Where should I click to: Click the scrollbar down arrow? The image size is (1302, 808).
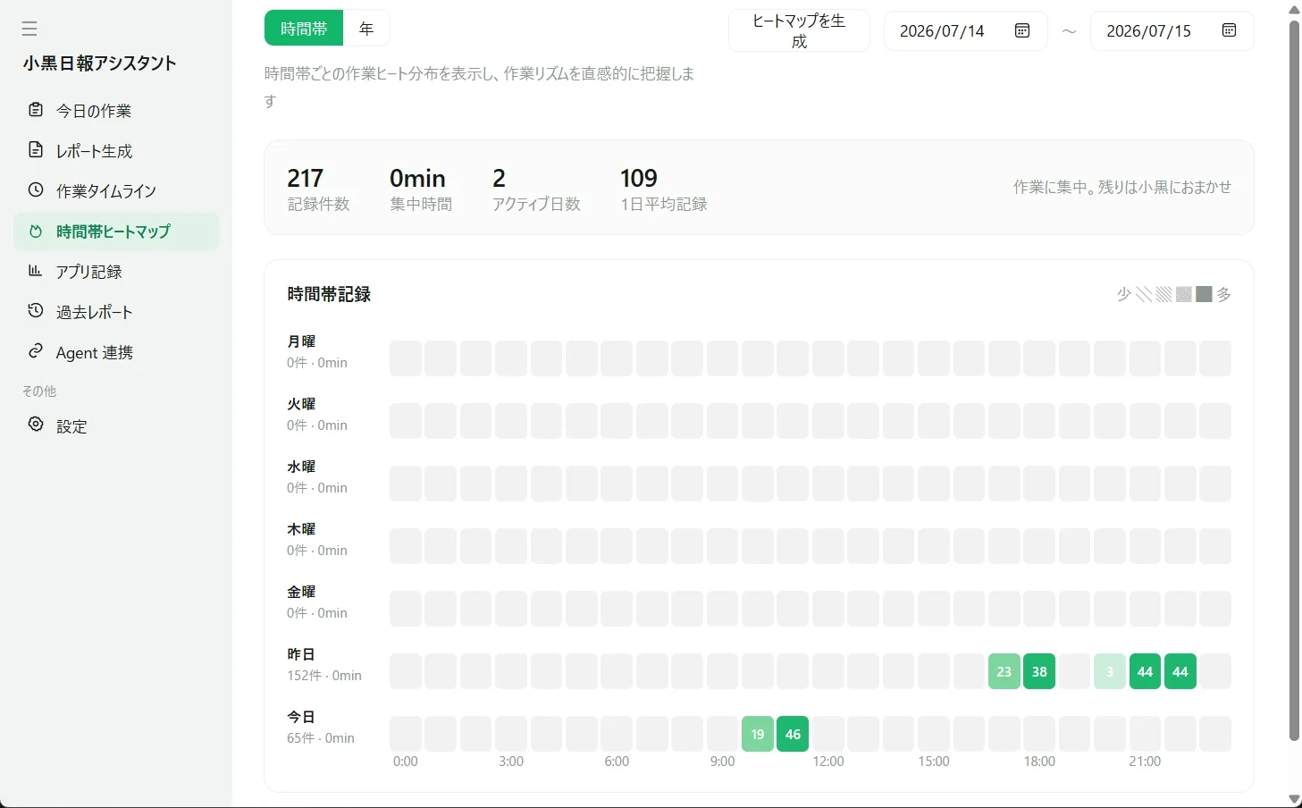point(1294,799)
